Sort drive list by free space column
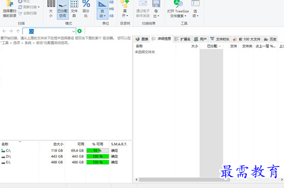 click(x=75, y=144)
